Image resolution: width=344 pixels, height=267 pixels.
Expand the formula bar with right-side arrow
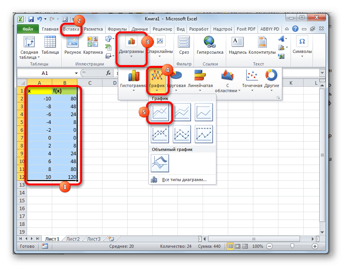pos(322,73)
